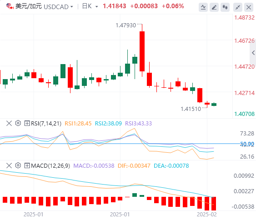Remove the MACD indicator panel
This screenshot has width=256, height=220.
point(9,165)
